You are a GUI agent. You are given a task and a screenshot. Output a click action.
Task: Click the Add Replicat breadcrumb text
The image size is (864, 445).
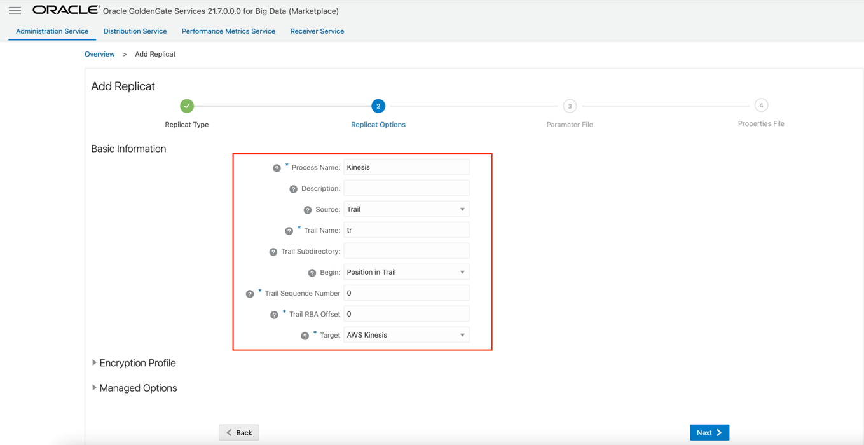click(x=155, y=54)
